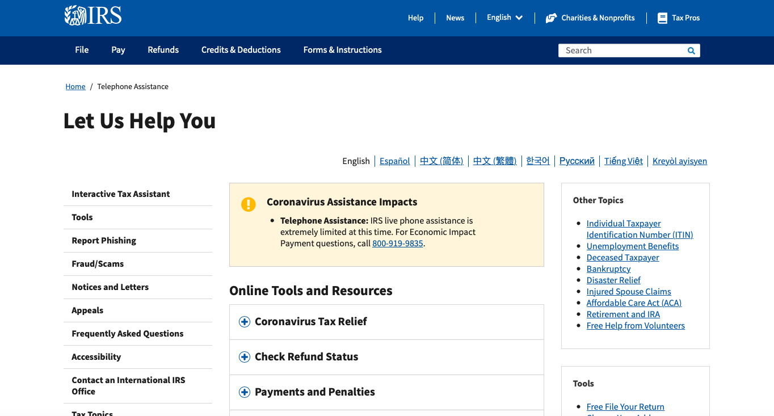This screenshot has width=774, height=416.
Task: Open Contact an International IRS Office
Action: coord(128,386)
